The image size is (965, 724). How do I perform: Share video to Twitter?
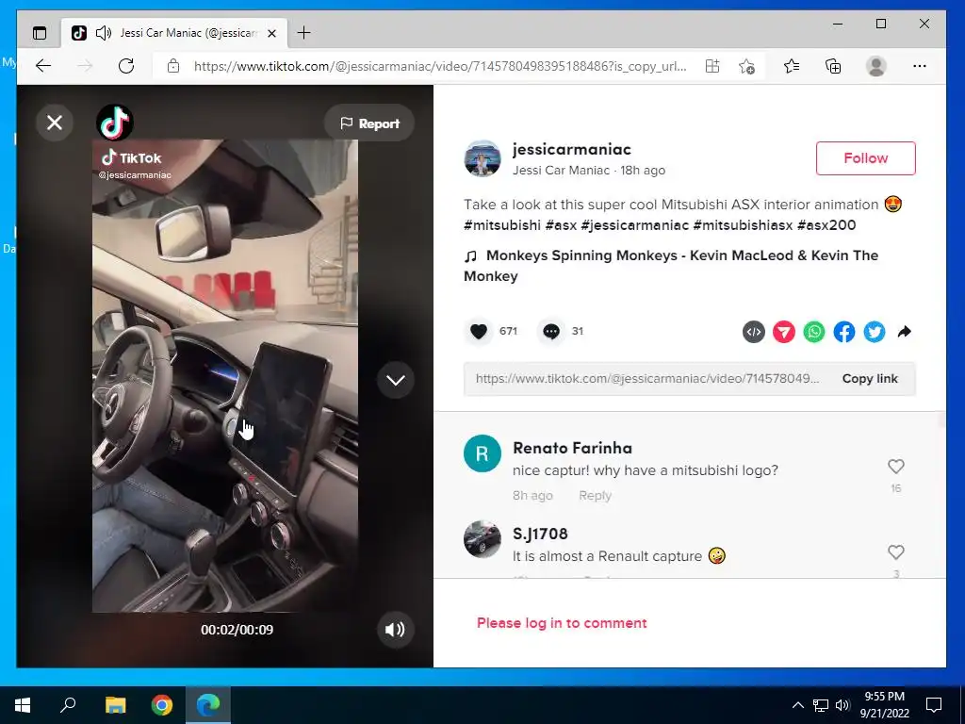click(875, 332)
